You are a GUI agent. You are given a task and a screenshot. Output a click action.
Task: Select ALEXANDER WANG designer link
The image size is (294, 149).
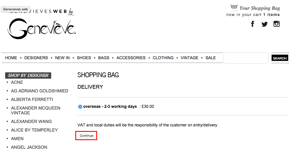pyautogui.click(x=31, y=121)
